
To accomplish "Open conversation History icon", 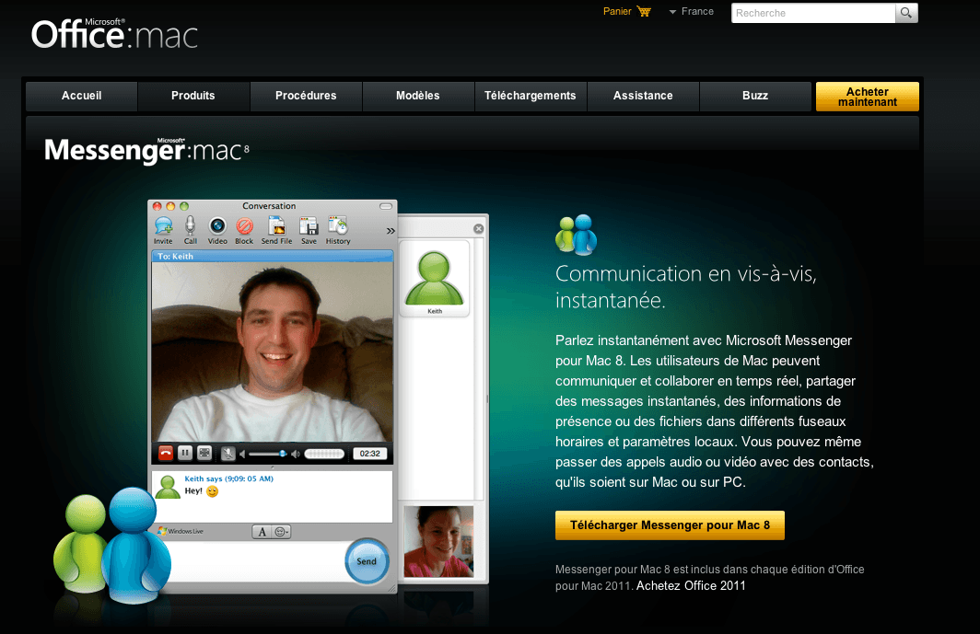I will (x=338, y=230).
